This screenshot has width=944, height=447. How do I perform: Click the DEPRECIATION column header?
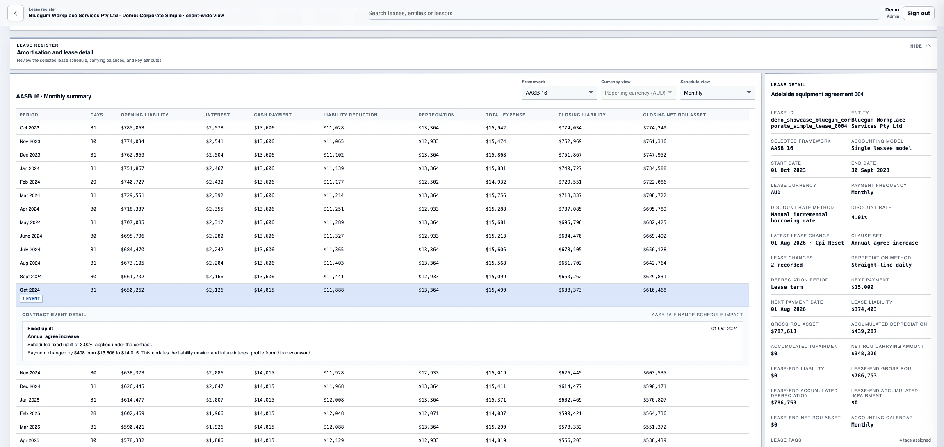coord(436,115)
